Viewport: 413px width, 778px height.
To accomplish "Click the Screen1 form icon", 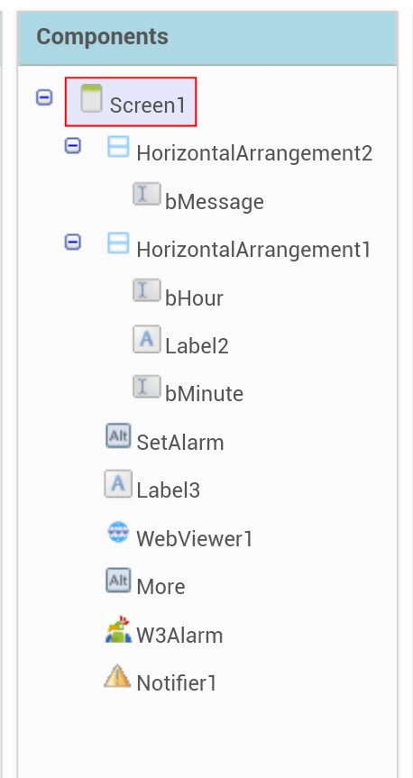I will click(x=91, y=98).
